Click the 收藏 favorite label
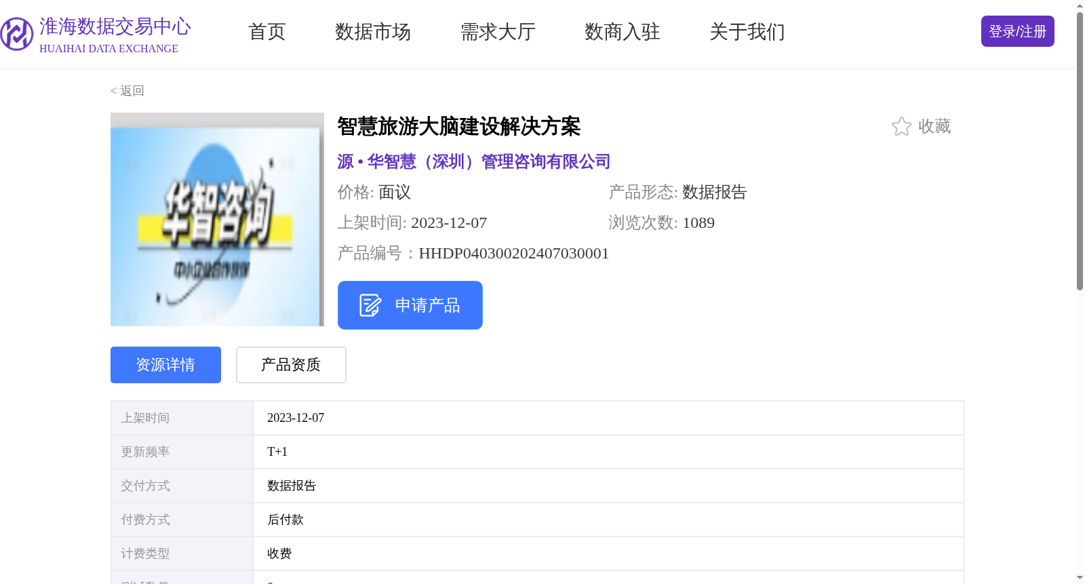Viewport: 1085px width, 584px height. click(x=934, y=126)
